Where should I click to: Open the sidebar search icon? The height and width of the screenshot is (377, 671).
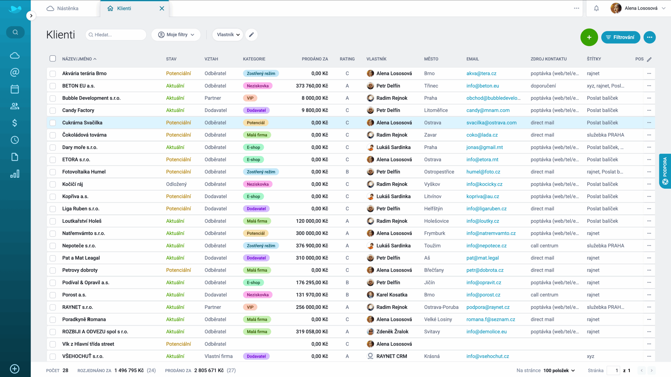15,32
